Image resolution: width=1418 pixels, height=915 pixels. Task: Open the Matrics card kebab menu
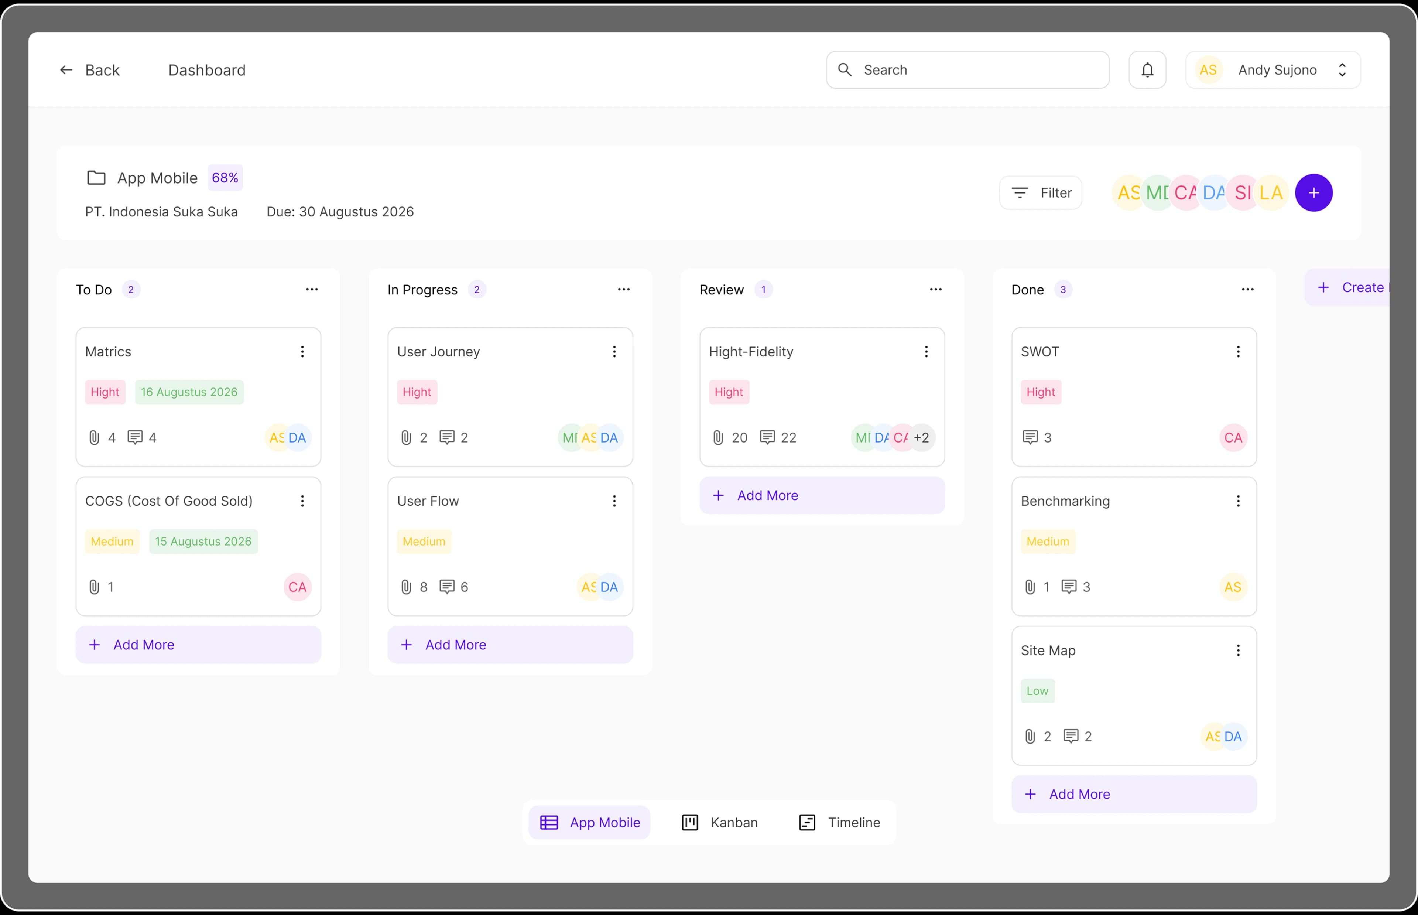coord(302,352)
